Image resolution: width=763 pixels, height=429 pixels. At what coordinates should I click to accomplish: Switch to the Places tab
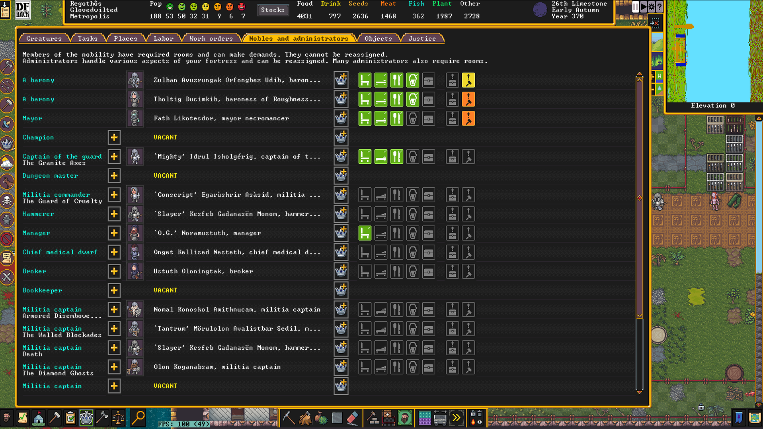tap(125, 38)
